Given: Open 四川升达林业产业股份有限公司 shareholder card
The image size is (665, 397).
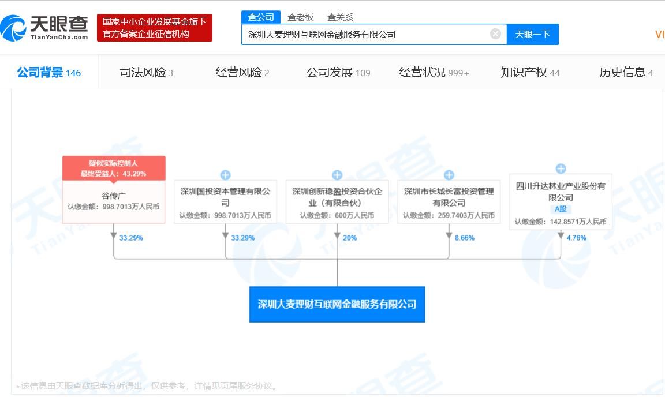Looking at the screenshot, I should pyautogui.click(x=561, y=202).
